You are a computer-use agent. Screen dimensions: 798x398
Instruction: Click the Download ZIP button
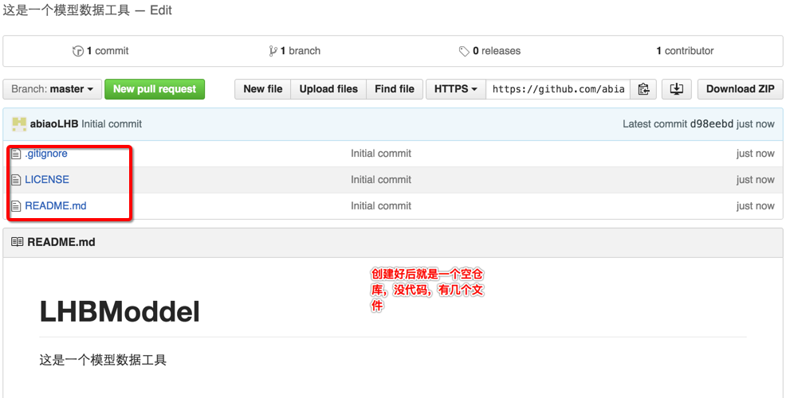pyautogui.click(x=741, y=89)
